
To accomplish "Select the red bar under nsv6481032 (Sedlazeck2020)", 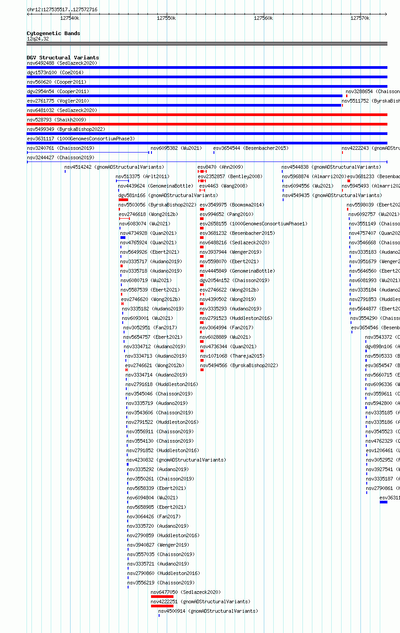I will (x=207, y=115).
